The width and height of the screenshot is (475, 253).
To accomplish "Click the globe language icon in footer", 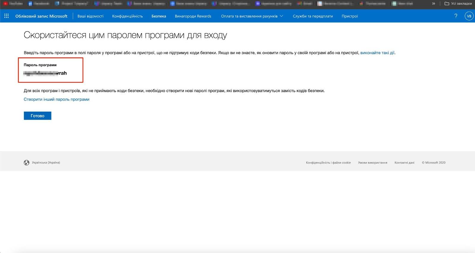I will coord(26,163).
